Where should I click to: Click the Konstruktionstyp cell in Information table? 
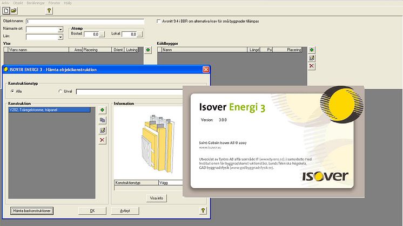[x=137, y=183]
